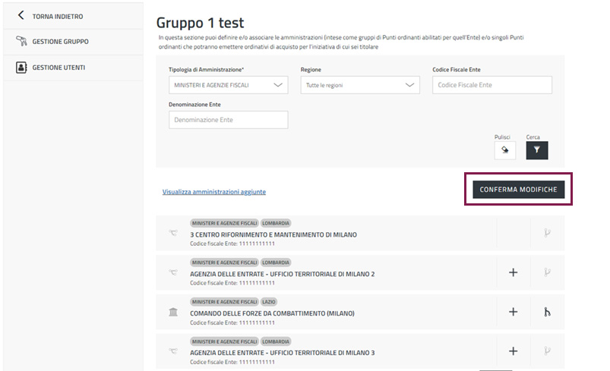Click the Cerca filter icon

536,150
